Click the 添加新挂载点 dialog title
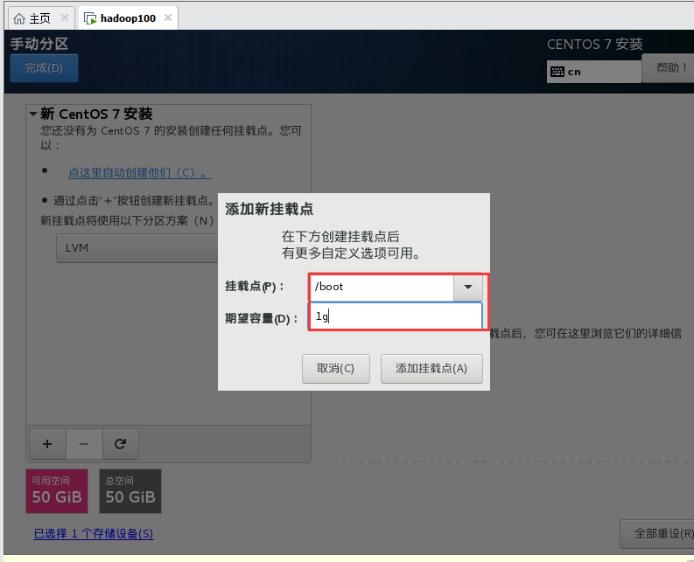Screen dimensions: 694x562 (269, 209)
